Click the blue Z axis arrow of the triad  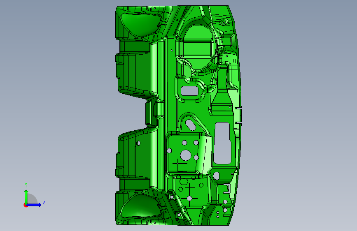coord(34,205)
